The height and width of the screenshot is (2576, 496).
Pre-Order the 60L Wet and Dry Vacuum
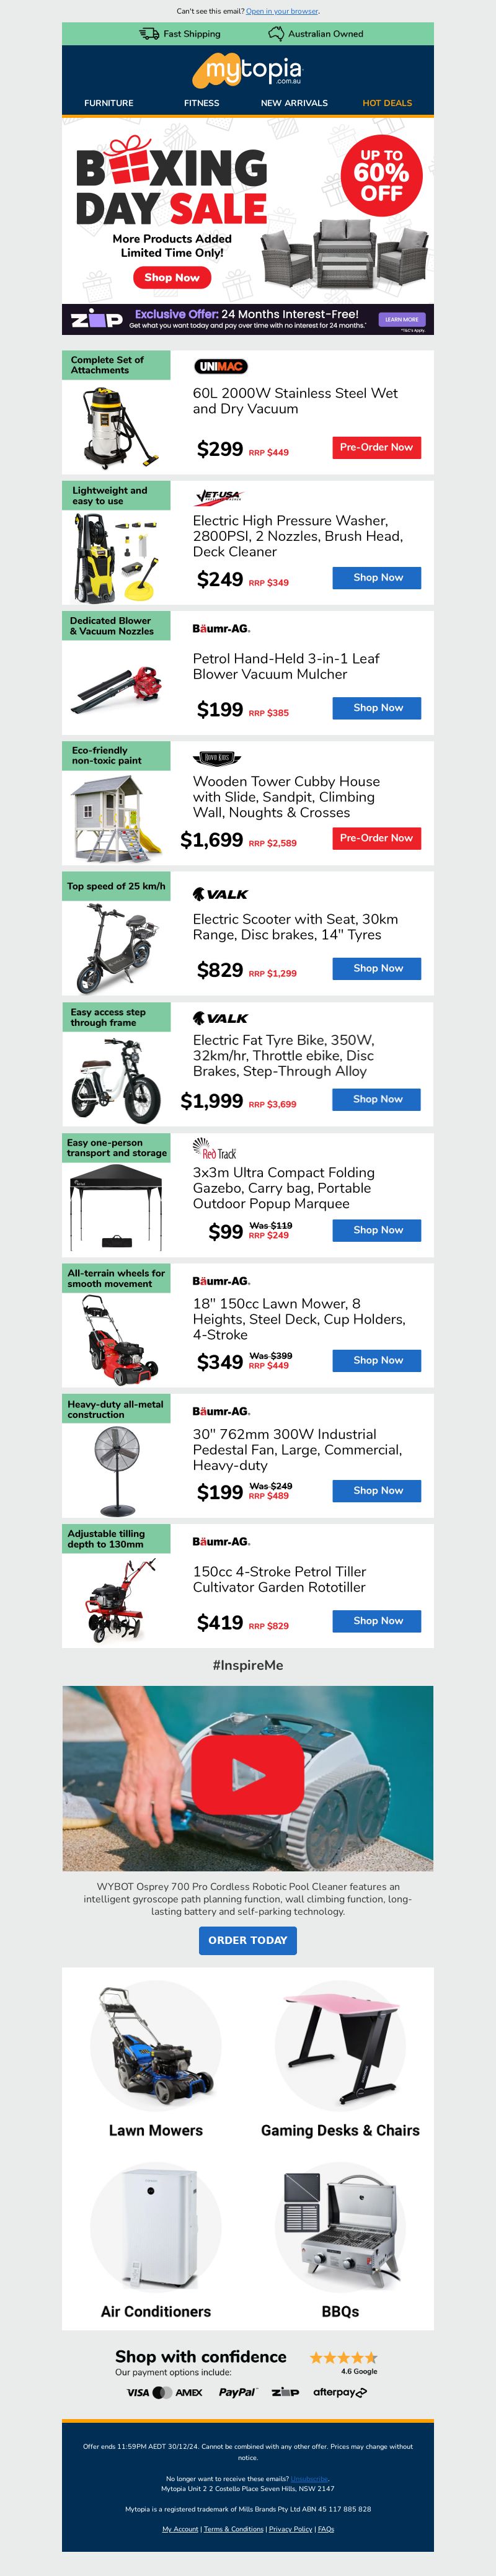376,447
